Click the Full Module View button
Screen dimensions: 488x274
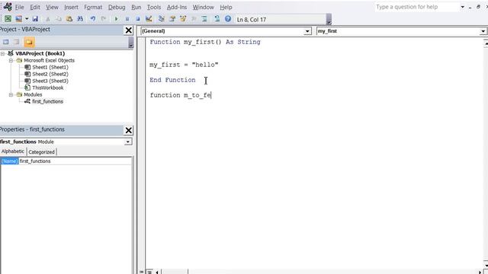point(149,272)
